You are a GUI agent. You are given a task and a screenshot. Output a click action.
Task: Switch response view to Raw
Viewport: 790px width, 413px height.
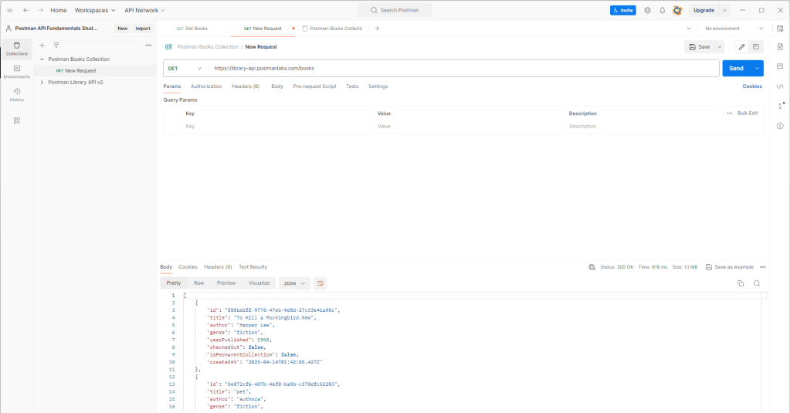198,283
